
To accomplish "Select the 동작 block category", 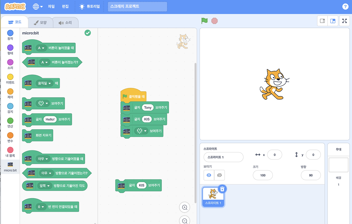I will (x=10, y=35).
